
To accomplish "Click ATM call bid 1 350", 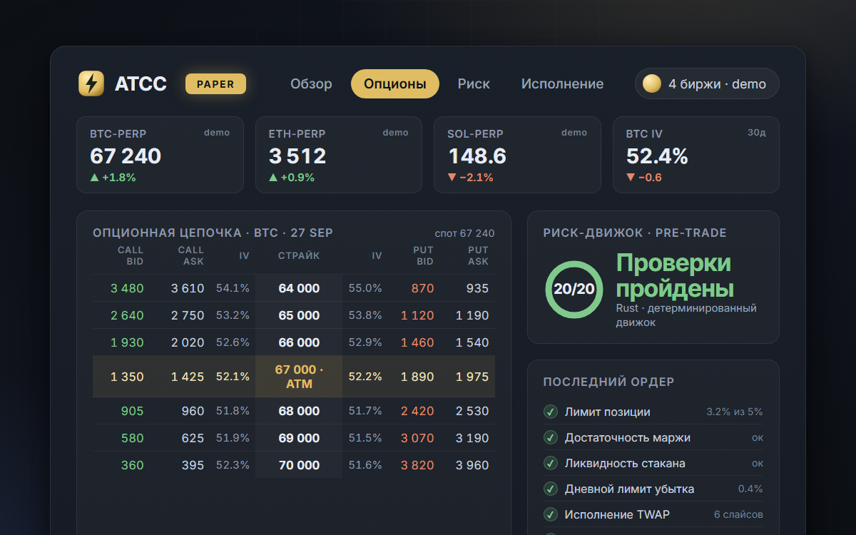I will coord(127,377).
